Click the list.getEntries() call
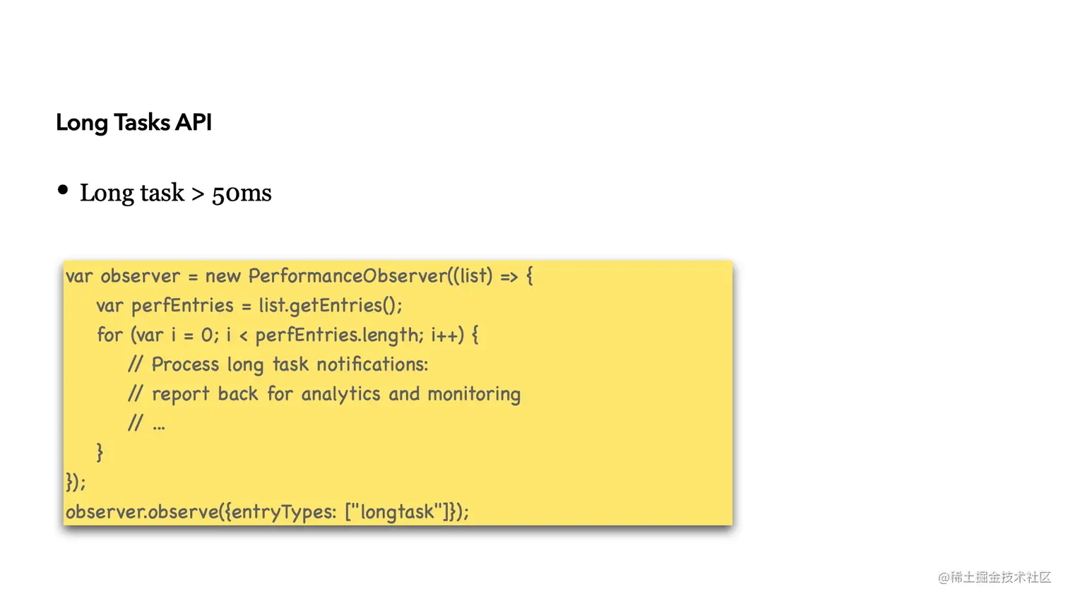This screenshot has height=601, width=1068. pyautogui.click(x=330, y=306)
